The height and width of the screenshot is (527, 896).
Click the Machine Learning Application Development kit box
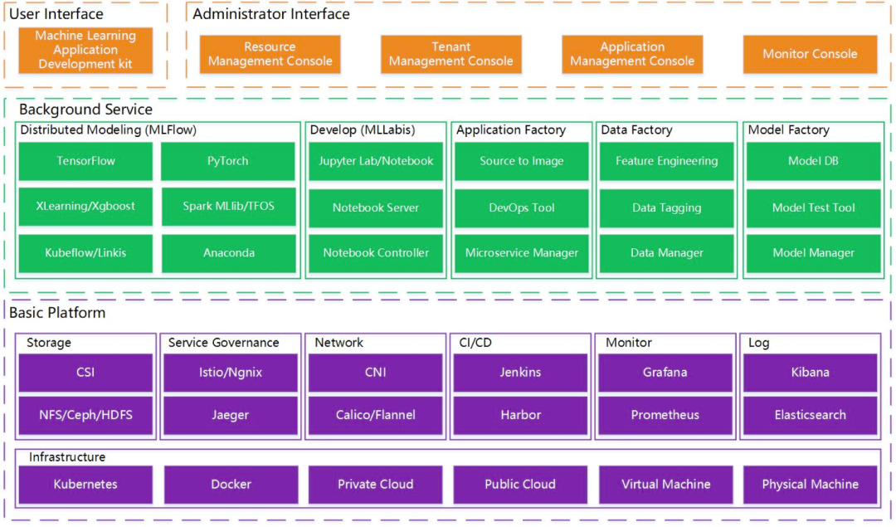(x=85, y=51)
